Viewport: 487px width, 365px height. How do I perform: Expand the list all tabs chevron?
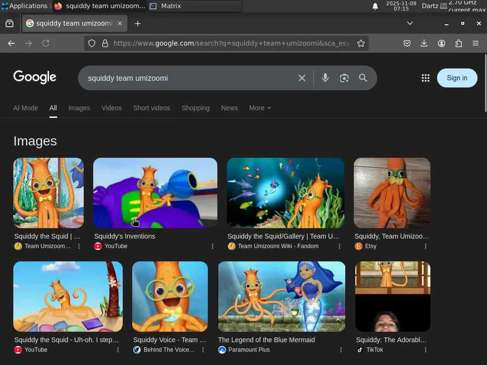pos(410,23)
